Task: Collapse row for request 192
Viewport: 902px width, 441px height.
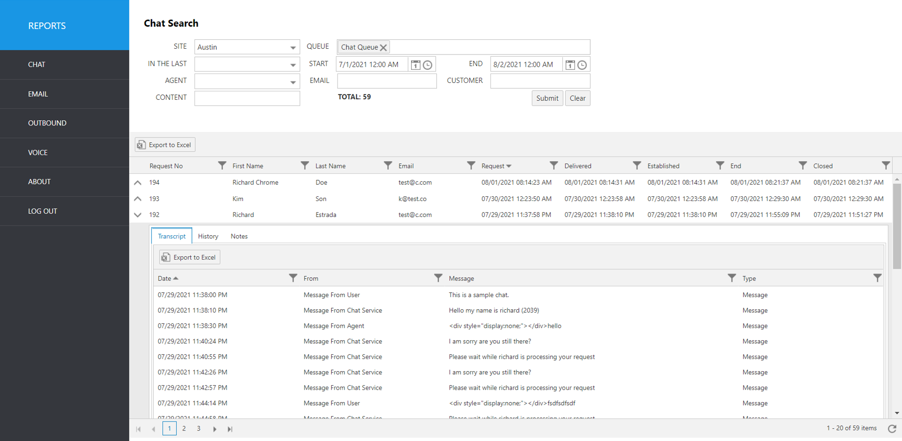Action: 138,215
